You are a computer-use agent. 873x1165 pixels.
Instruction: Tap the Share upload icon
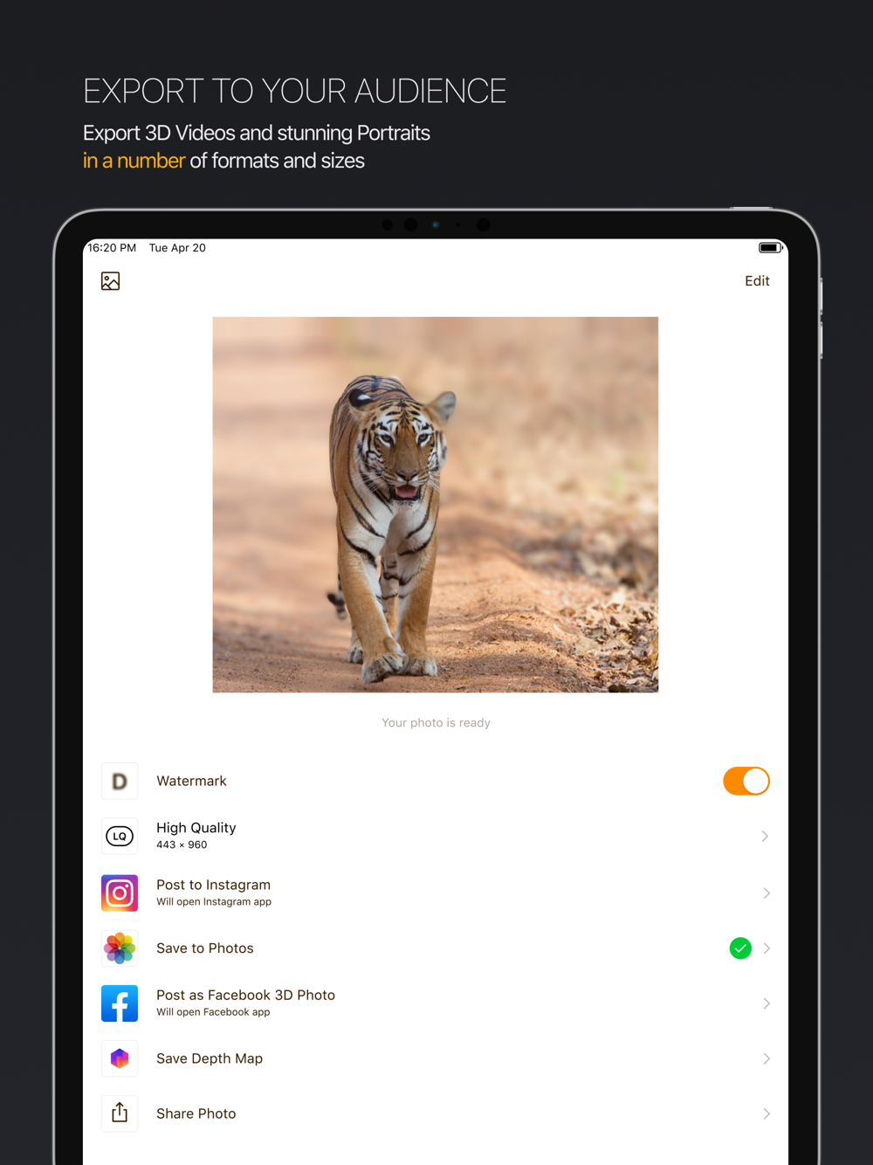[x=120, y=1113]
